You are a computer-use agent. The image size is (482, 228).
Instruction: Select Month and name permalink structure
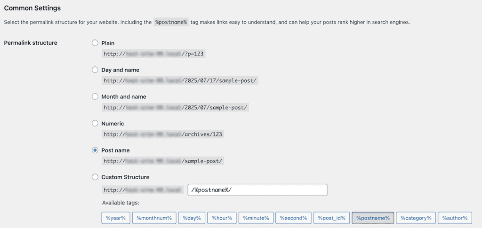point(95,97)
